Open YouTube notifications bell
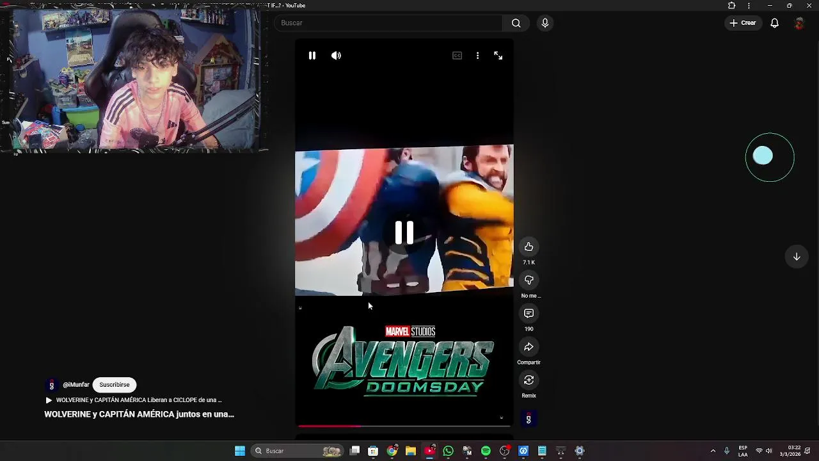Viewport: 819px width, 461px height. pos(774,23)
